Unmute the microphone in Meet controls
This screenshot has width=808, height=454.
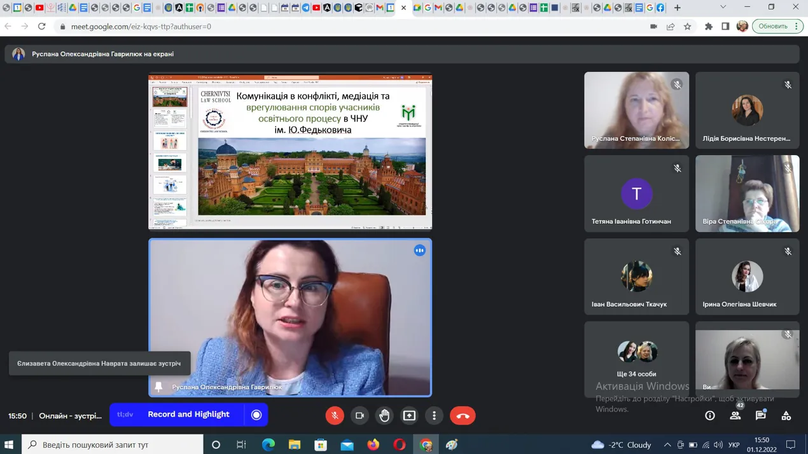tap(335, 415)
